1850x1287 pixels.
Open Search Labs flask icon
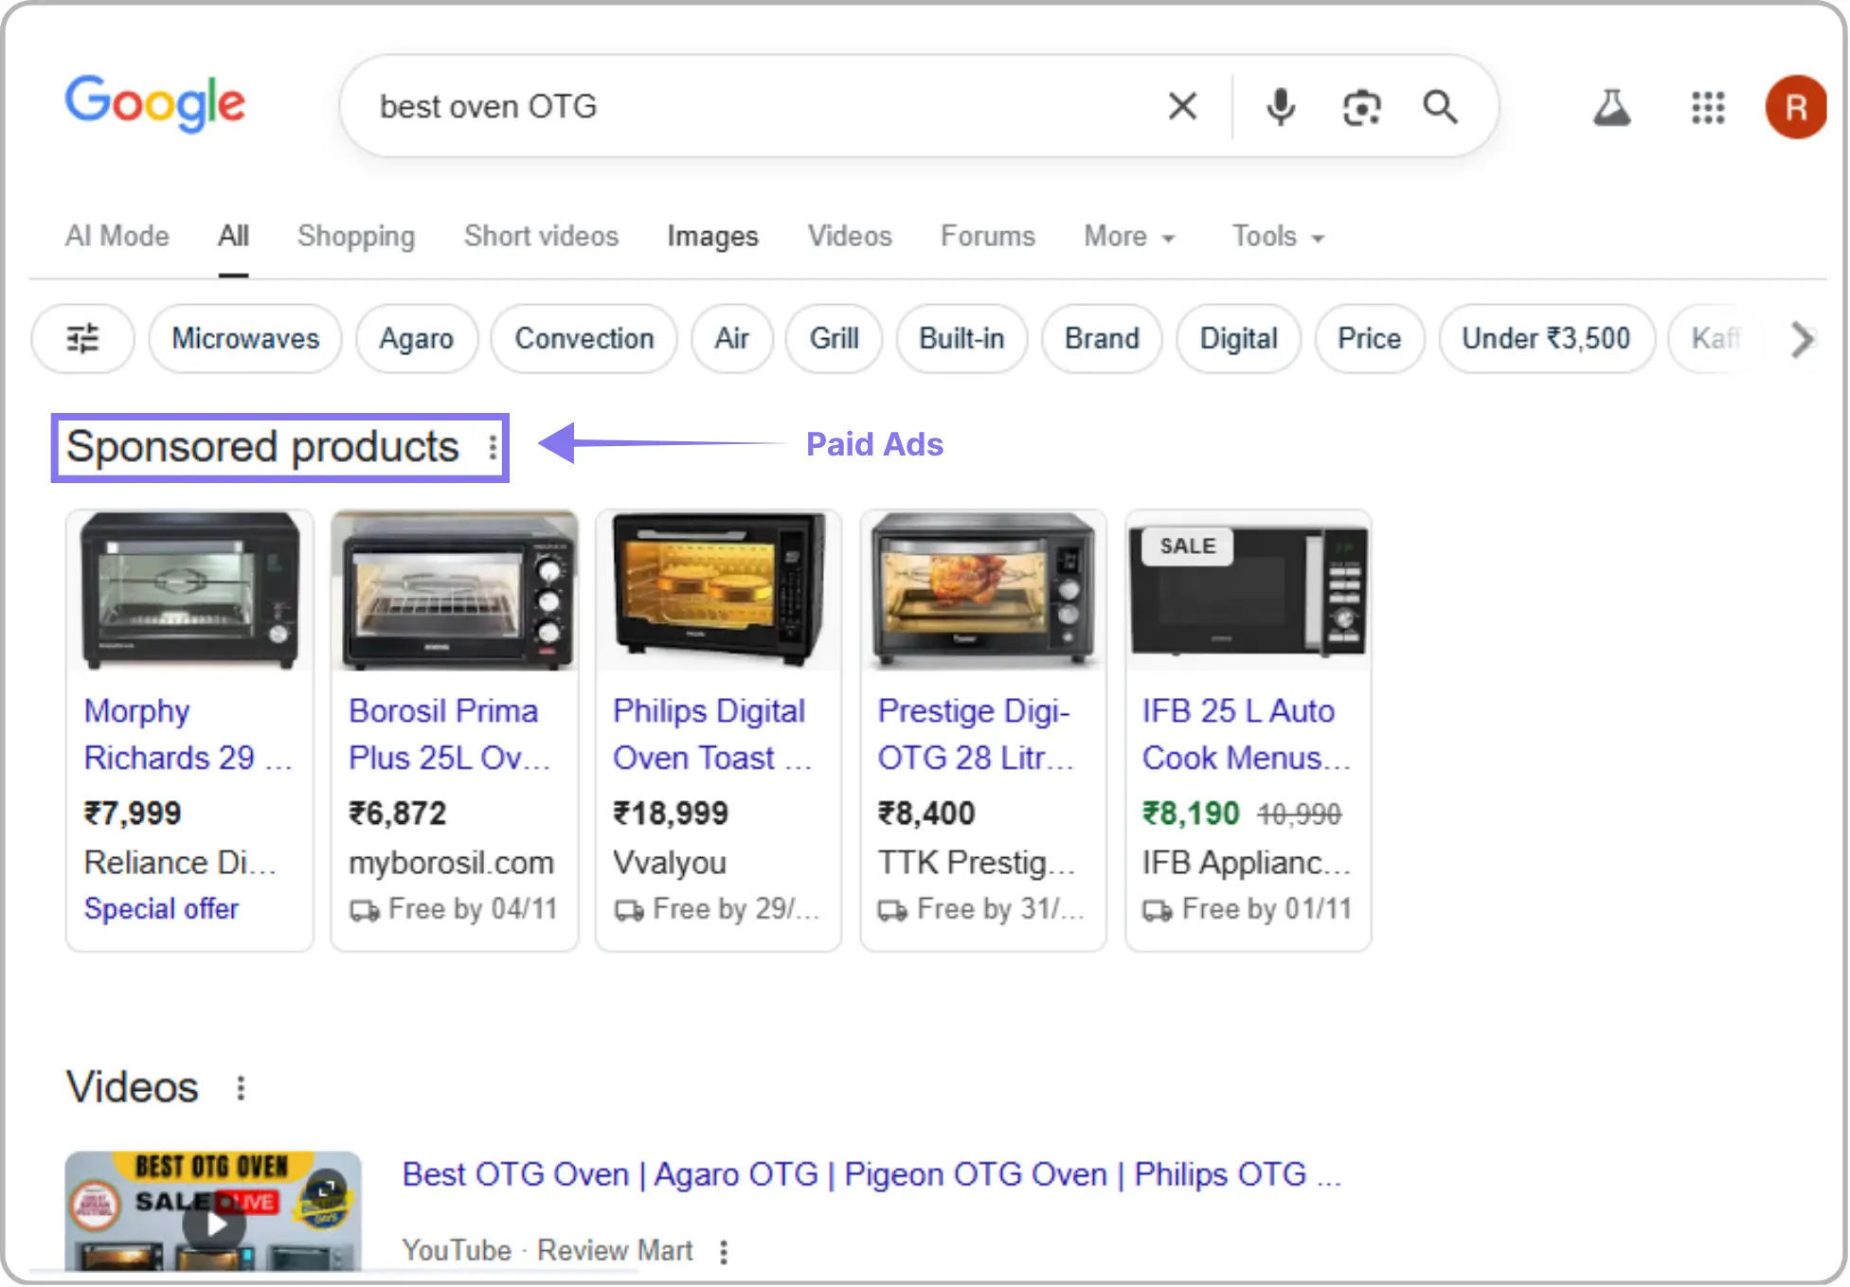click(x=1611, y=107)
